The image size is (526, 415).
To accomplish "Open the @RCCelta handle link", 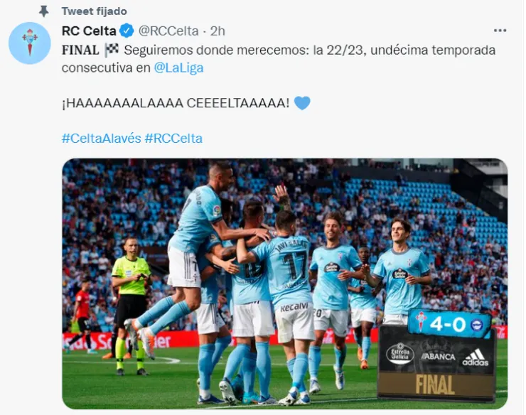I will (x=168, y=31).
